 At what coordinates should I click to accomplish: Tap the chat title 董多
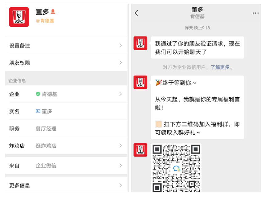pyautogui.click(x=198, y=10)
